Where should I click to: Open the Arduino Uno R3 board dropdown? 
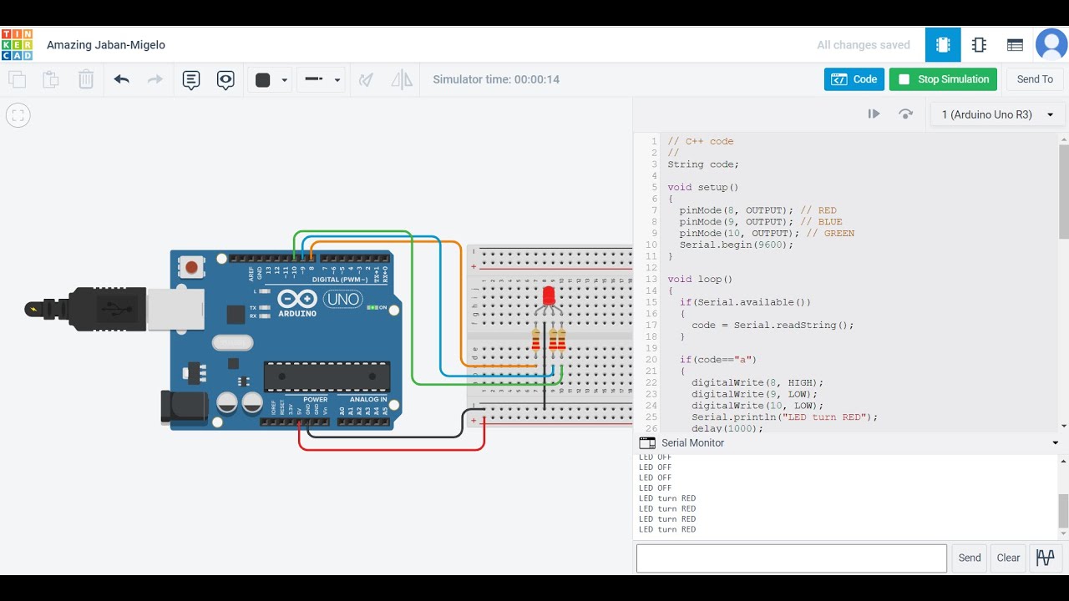[997, 114]
